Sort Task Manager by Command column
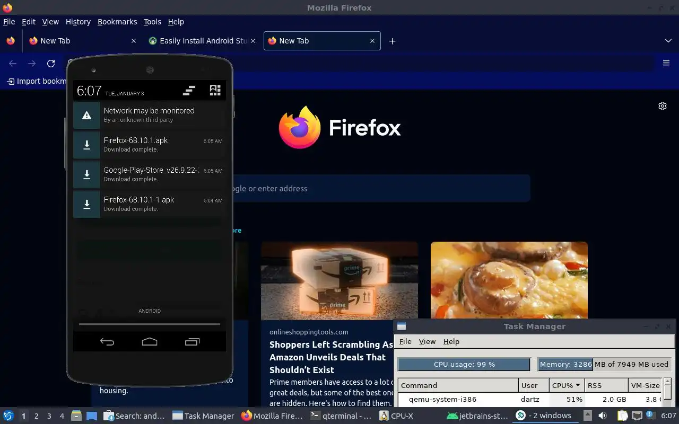The height and width of the screenshot is (424, 679). [x=458, y=385]
